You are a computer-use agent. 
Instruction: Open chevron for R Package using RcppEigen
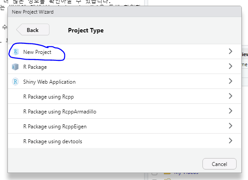[230, 126]
